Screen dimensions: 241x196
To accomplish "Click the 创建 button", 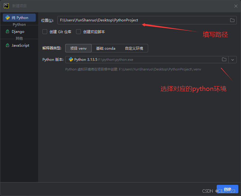I will [227, 189].
